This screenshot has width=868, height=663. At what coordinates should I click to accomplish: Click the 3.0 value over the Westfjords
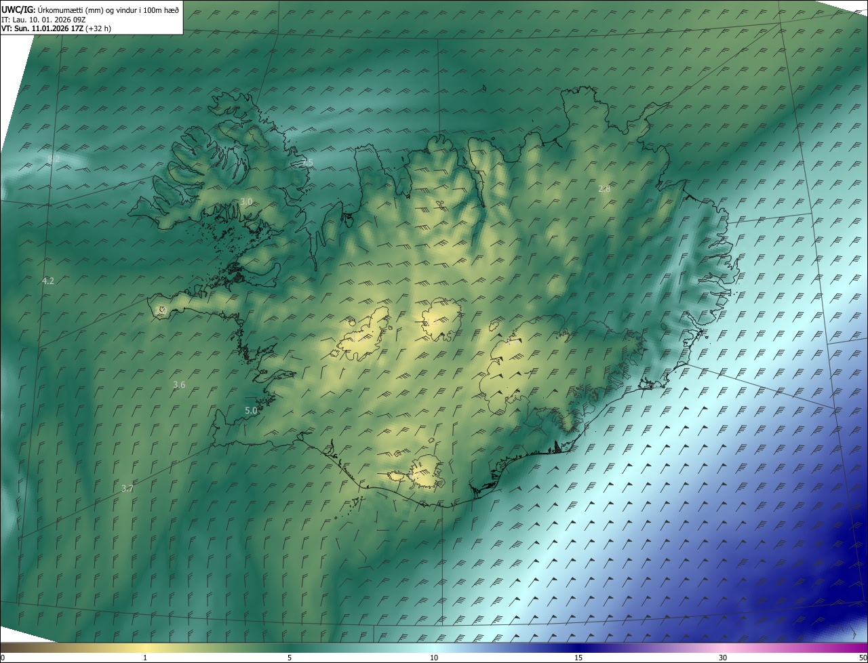coord(246,202)
